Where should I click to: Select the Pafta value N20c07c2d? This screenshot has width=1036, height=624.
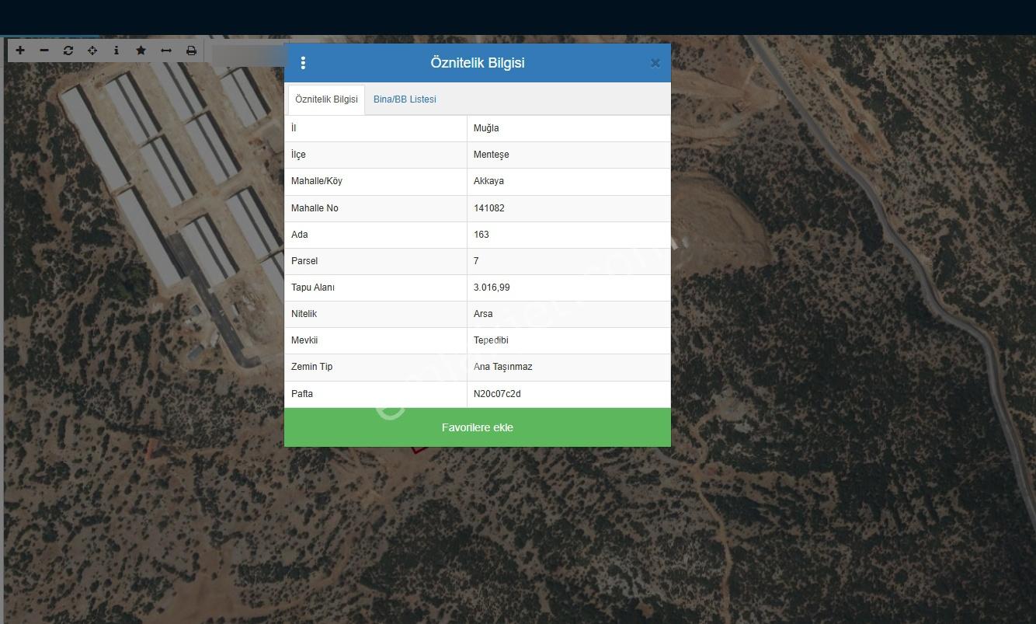coord(497,394)
